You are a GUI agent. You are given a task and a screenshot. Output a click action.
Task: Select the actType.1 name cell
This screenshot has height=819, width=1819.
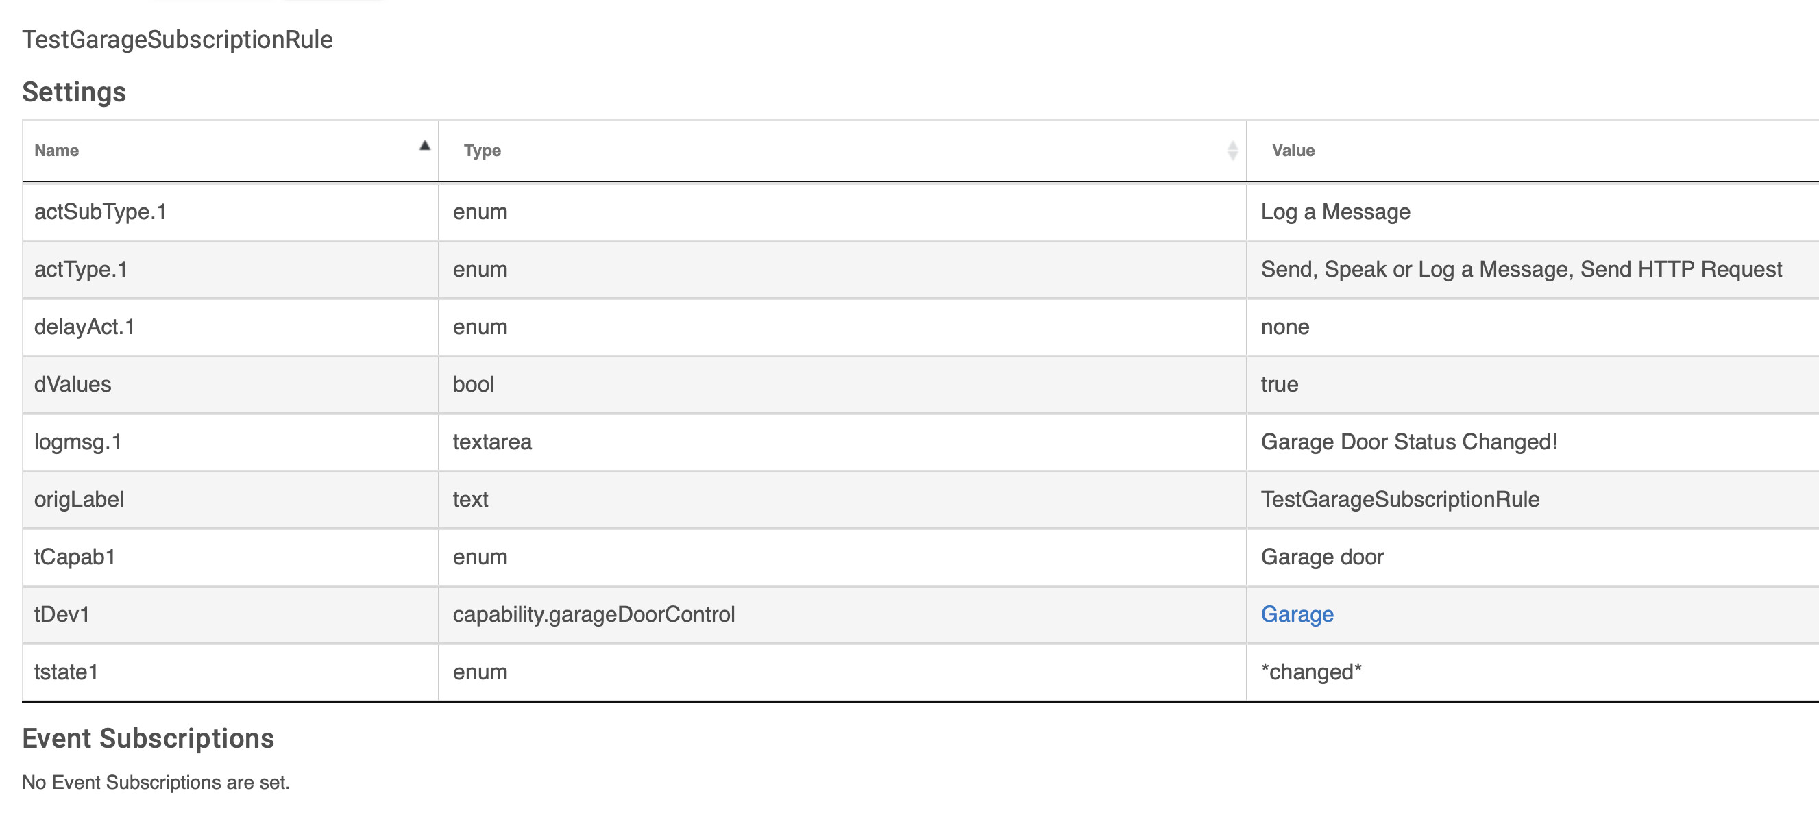coord(230,270)
